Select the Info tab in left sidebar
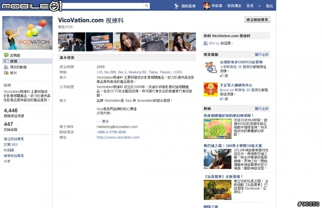Screen dimensions: 322x208 click(27, 61)
